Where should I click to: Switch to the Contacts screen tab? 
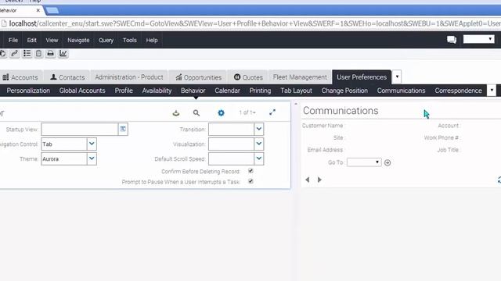(67, 77)
